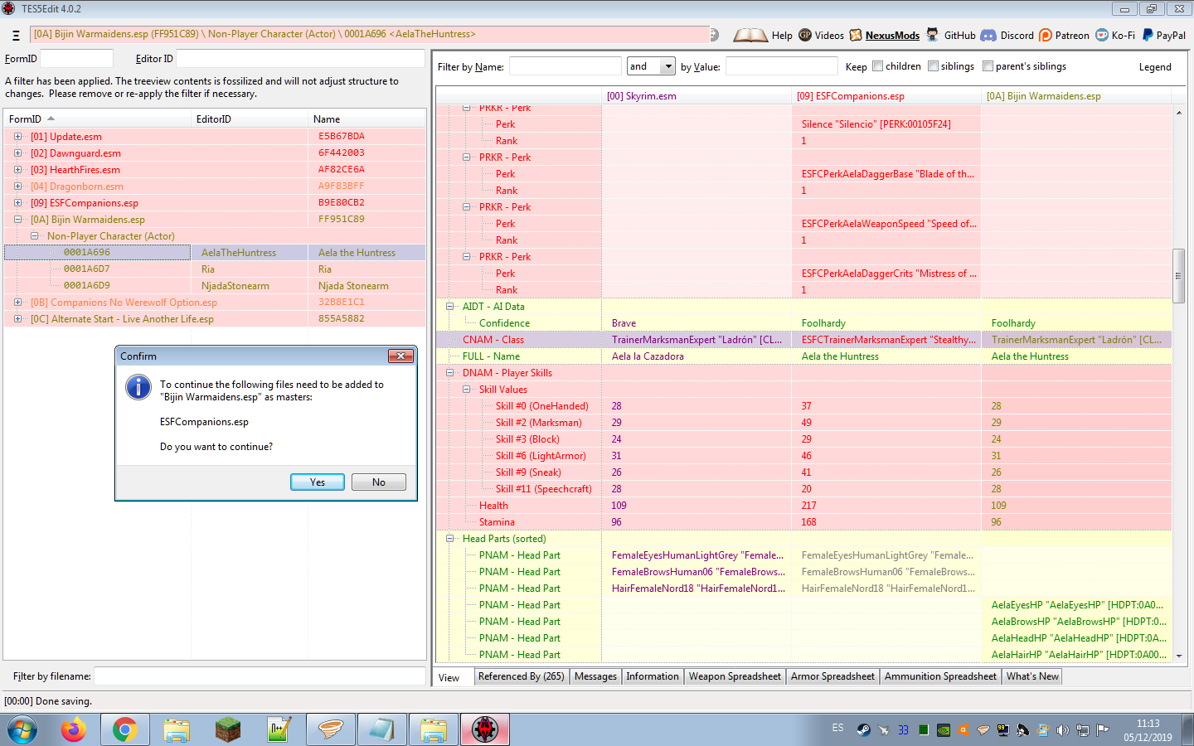Viewport: 1194px width, 746px height.
Task: Open the tornado app in taskbar
Action: click(330, 730)
